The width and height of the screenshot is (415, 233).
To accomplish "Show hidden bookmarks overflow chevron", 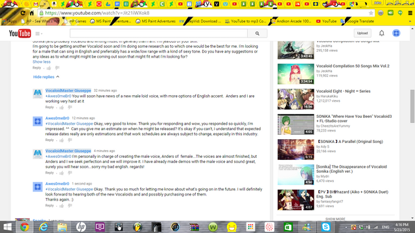I will (410, 21).
